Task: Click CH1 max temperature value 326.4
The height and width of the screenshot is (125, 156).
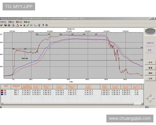Action: (16, 91)
